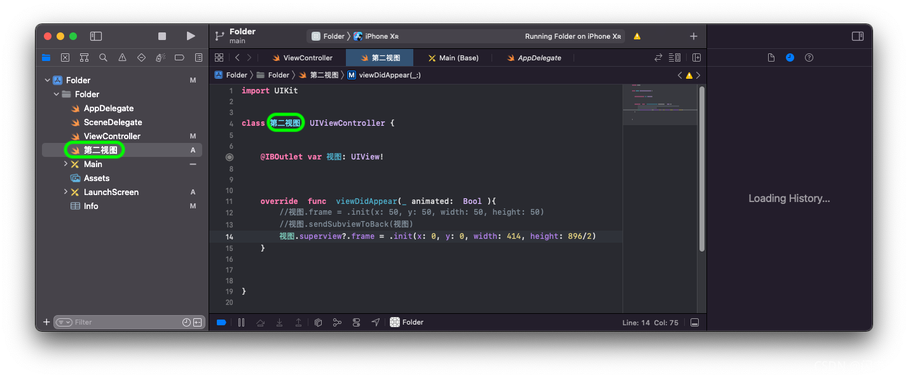Show the File inspector
This screenshot has height=378, width=908.
(771, 58)
